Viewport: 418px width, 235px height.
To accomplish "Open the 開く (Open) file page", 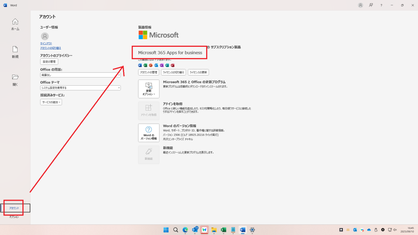I will pos(15,80).
